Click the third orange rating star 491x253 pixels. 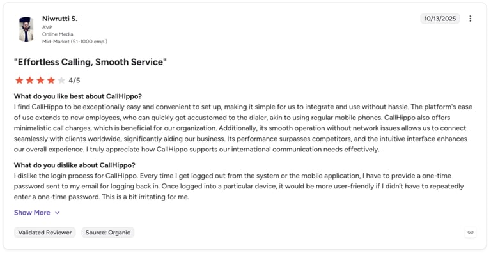[x=40, y=80]
